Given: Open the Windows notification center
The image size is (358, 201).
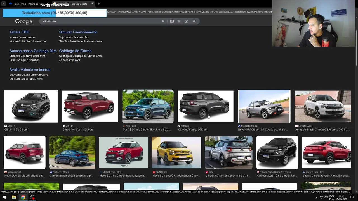Looking at the screenshot, I should tap(352, 197).
